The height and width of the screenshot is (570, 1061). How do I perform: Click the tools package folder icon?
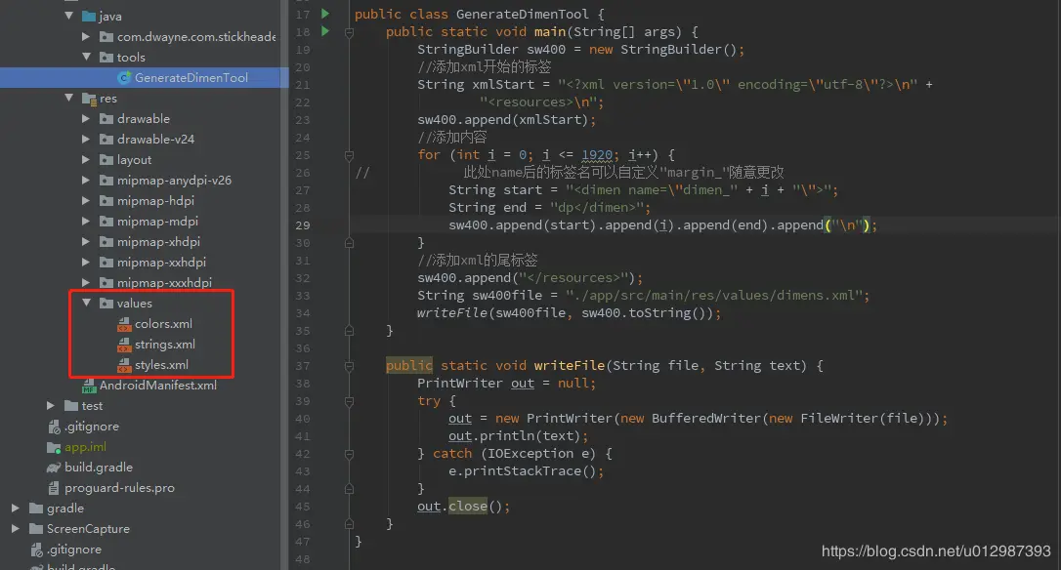[106, 58]
